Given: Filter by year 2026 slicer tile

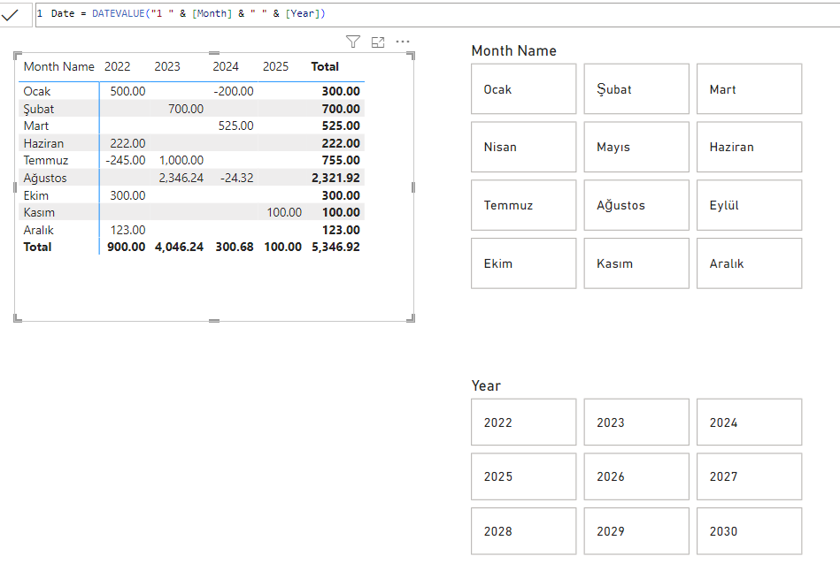Looking at the screenshot, I should (x=636, y=476).
